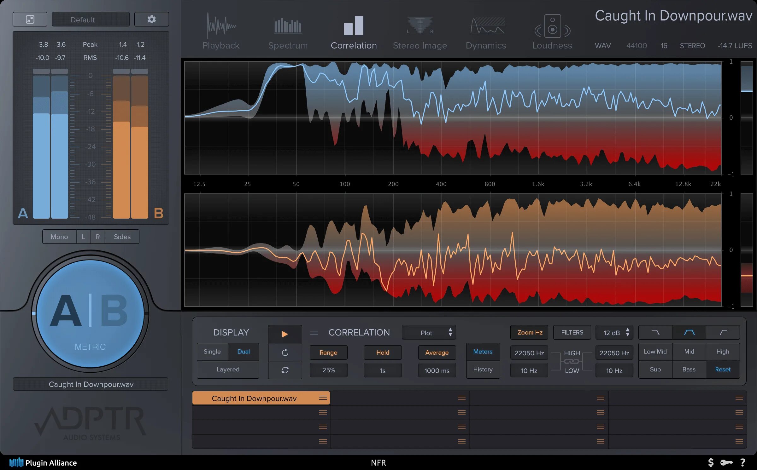Select the band-pass filter shape icon

tap(689, 333)
